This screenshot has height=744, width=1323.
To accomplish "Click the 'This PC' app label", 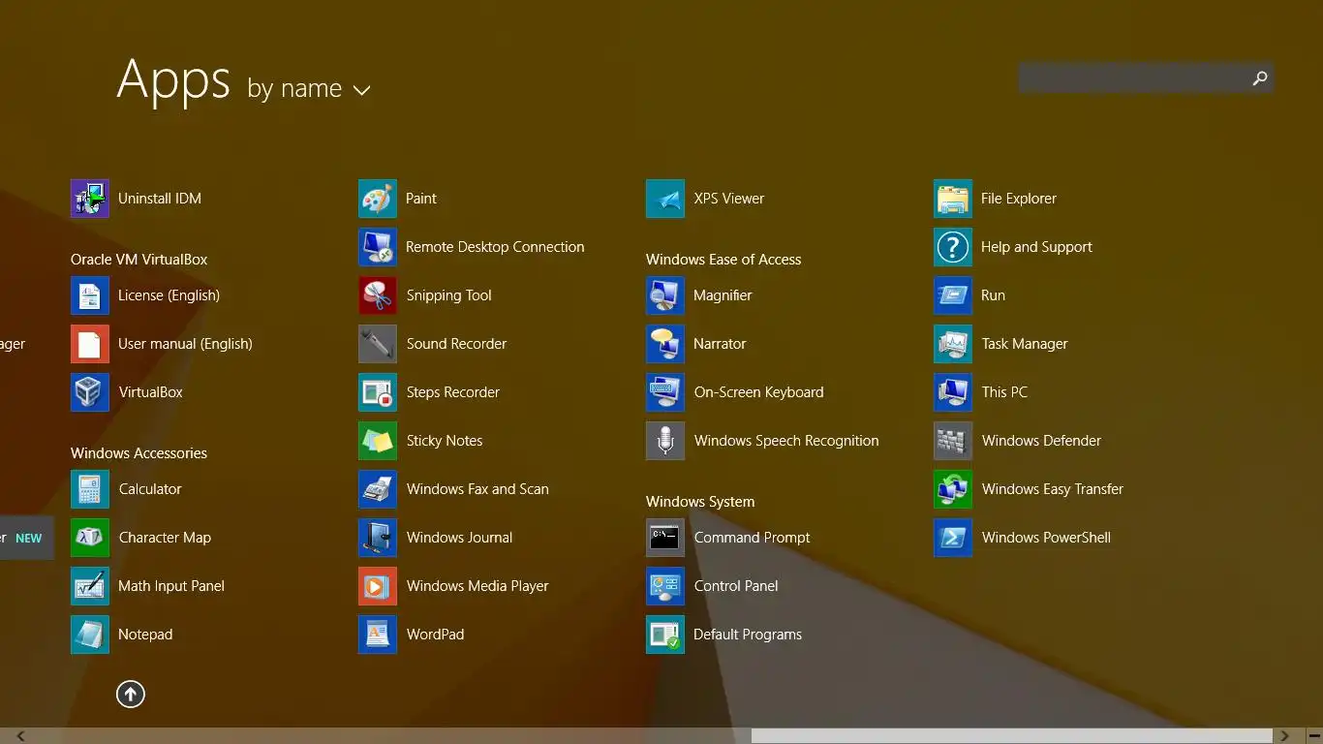I will (x=1004, y=392).
